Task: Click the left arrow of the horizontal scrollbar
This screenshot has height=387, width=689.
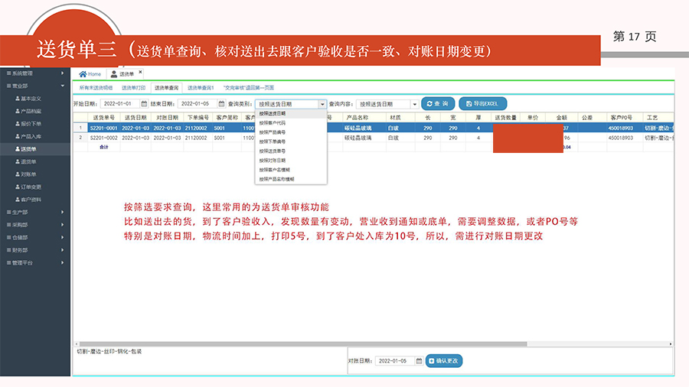Action: pos(76,344)
